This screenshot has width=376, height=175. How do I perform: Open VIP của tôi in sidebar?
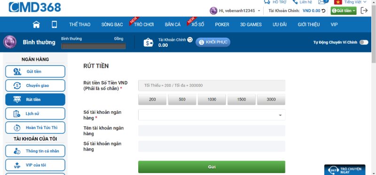tap(35, 165)
